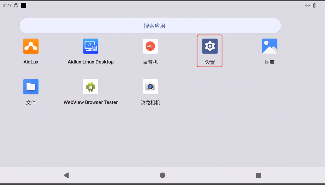Image resolution: width=325 pixels, height=185 pixels.
Task: Tap the network connection arrows status icon
Action: coord(307,5)
